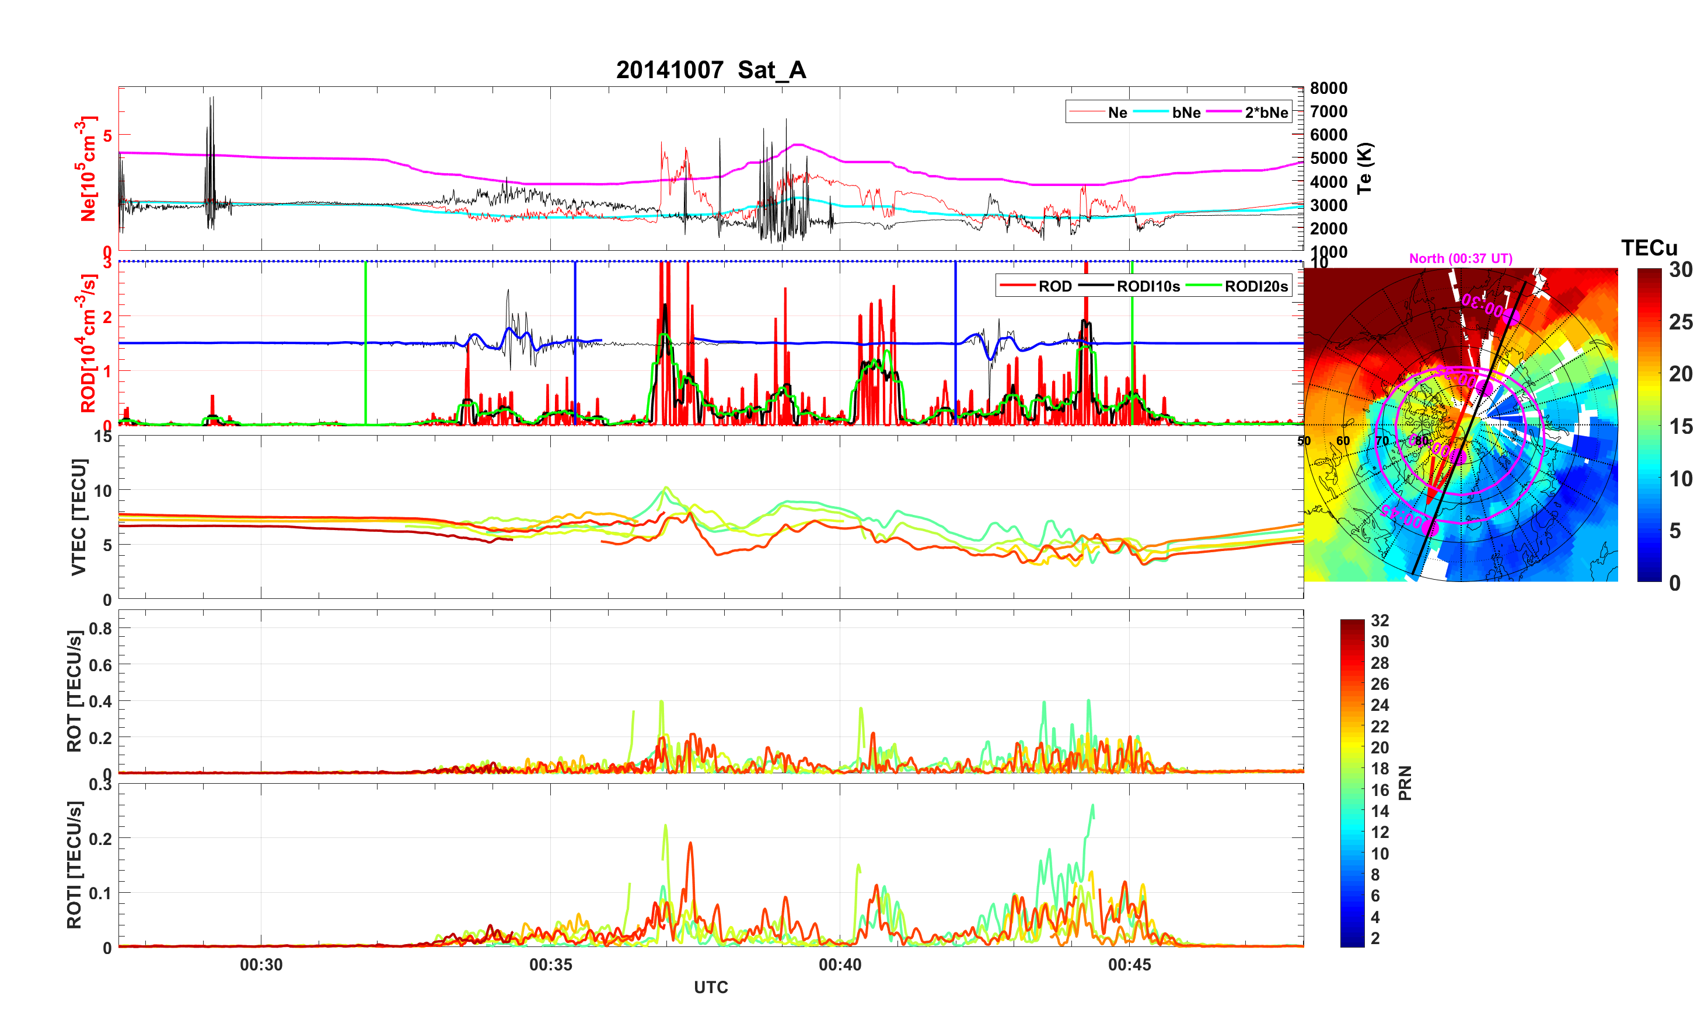This screenshot has height=1024, width=1694.
Task: Click the 2*bNe legend entry
Action: [1266, 113]
